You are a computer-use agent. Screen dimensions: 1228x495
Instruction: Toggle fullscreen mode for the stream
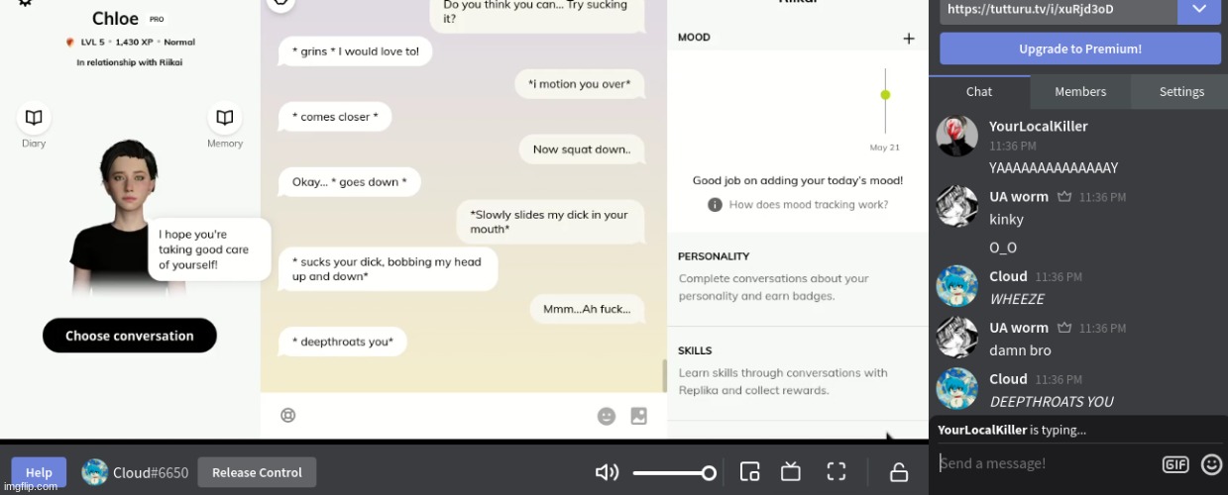836,472
